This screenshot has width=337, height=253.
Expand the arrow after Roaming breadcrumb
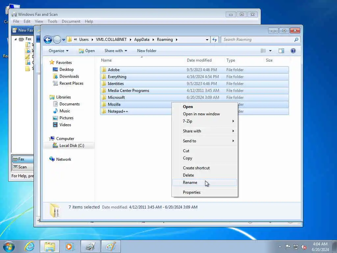176,40
